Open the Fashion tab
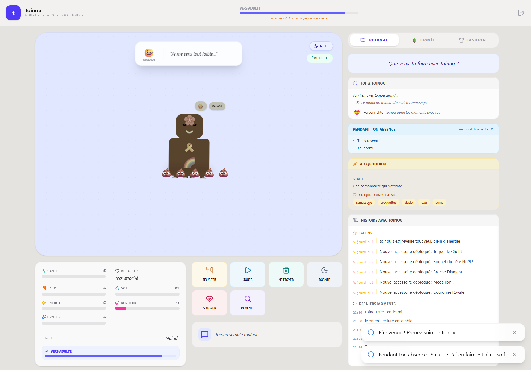The width and height of the screenshot is (531, 370). (x=472, y=40)
